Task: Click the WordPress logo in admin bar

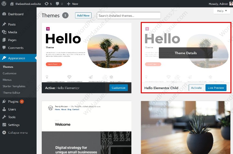Action: click(4, 4)
